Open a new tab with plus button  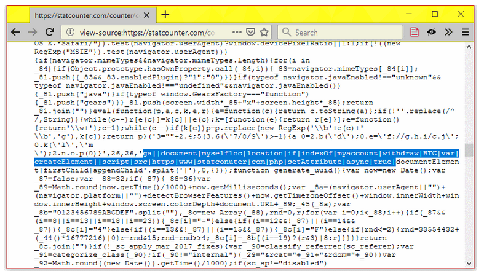(165, 15)
